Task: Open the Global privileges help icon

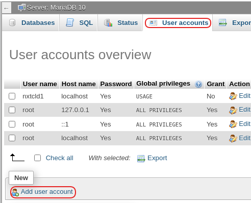Action: click(x=198, y=84)
